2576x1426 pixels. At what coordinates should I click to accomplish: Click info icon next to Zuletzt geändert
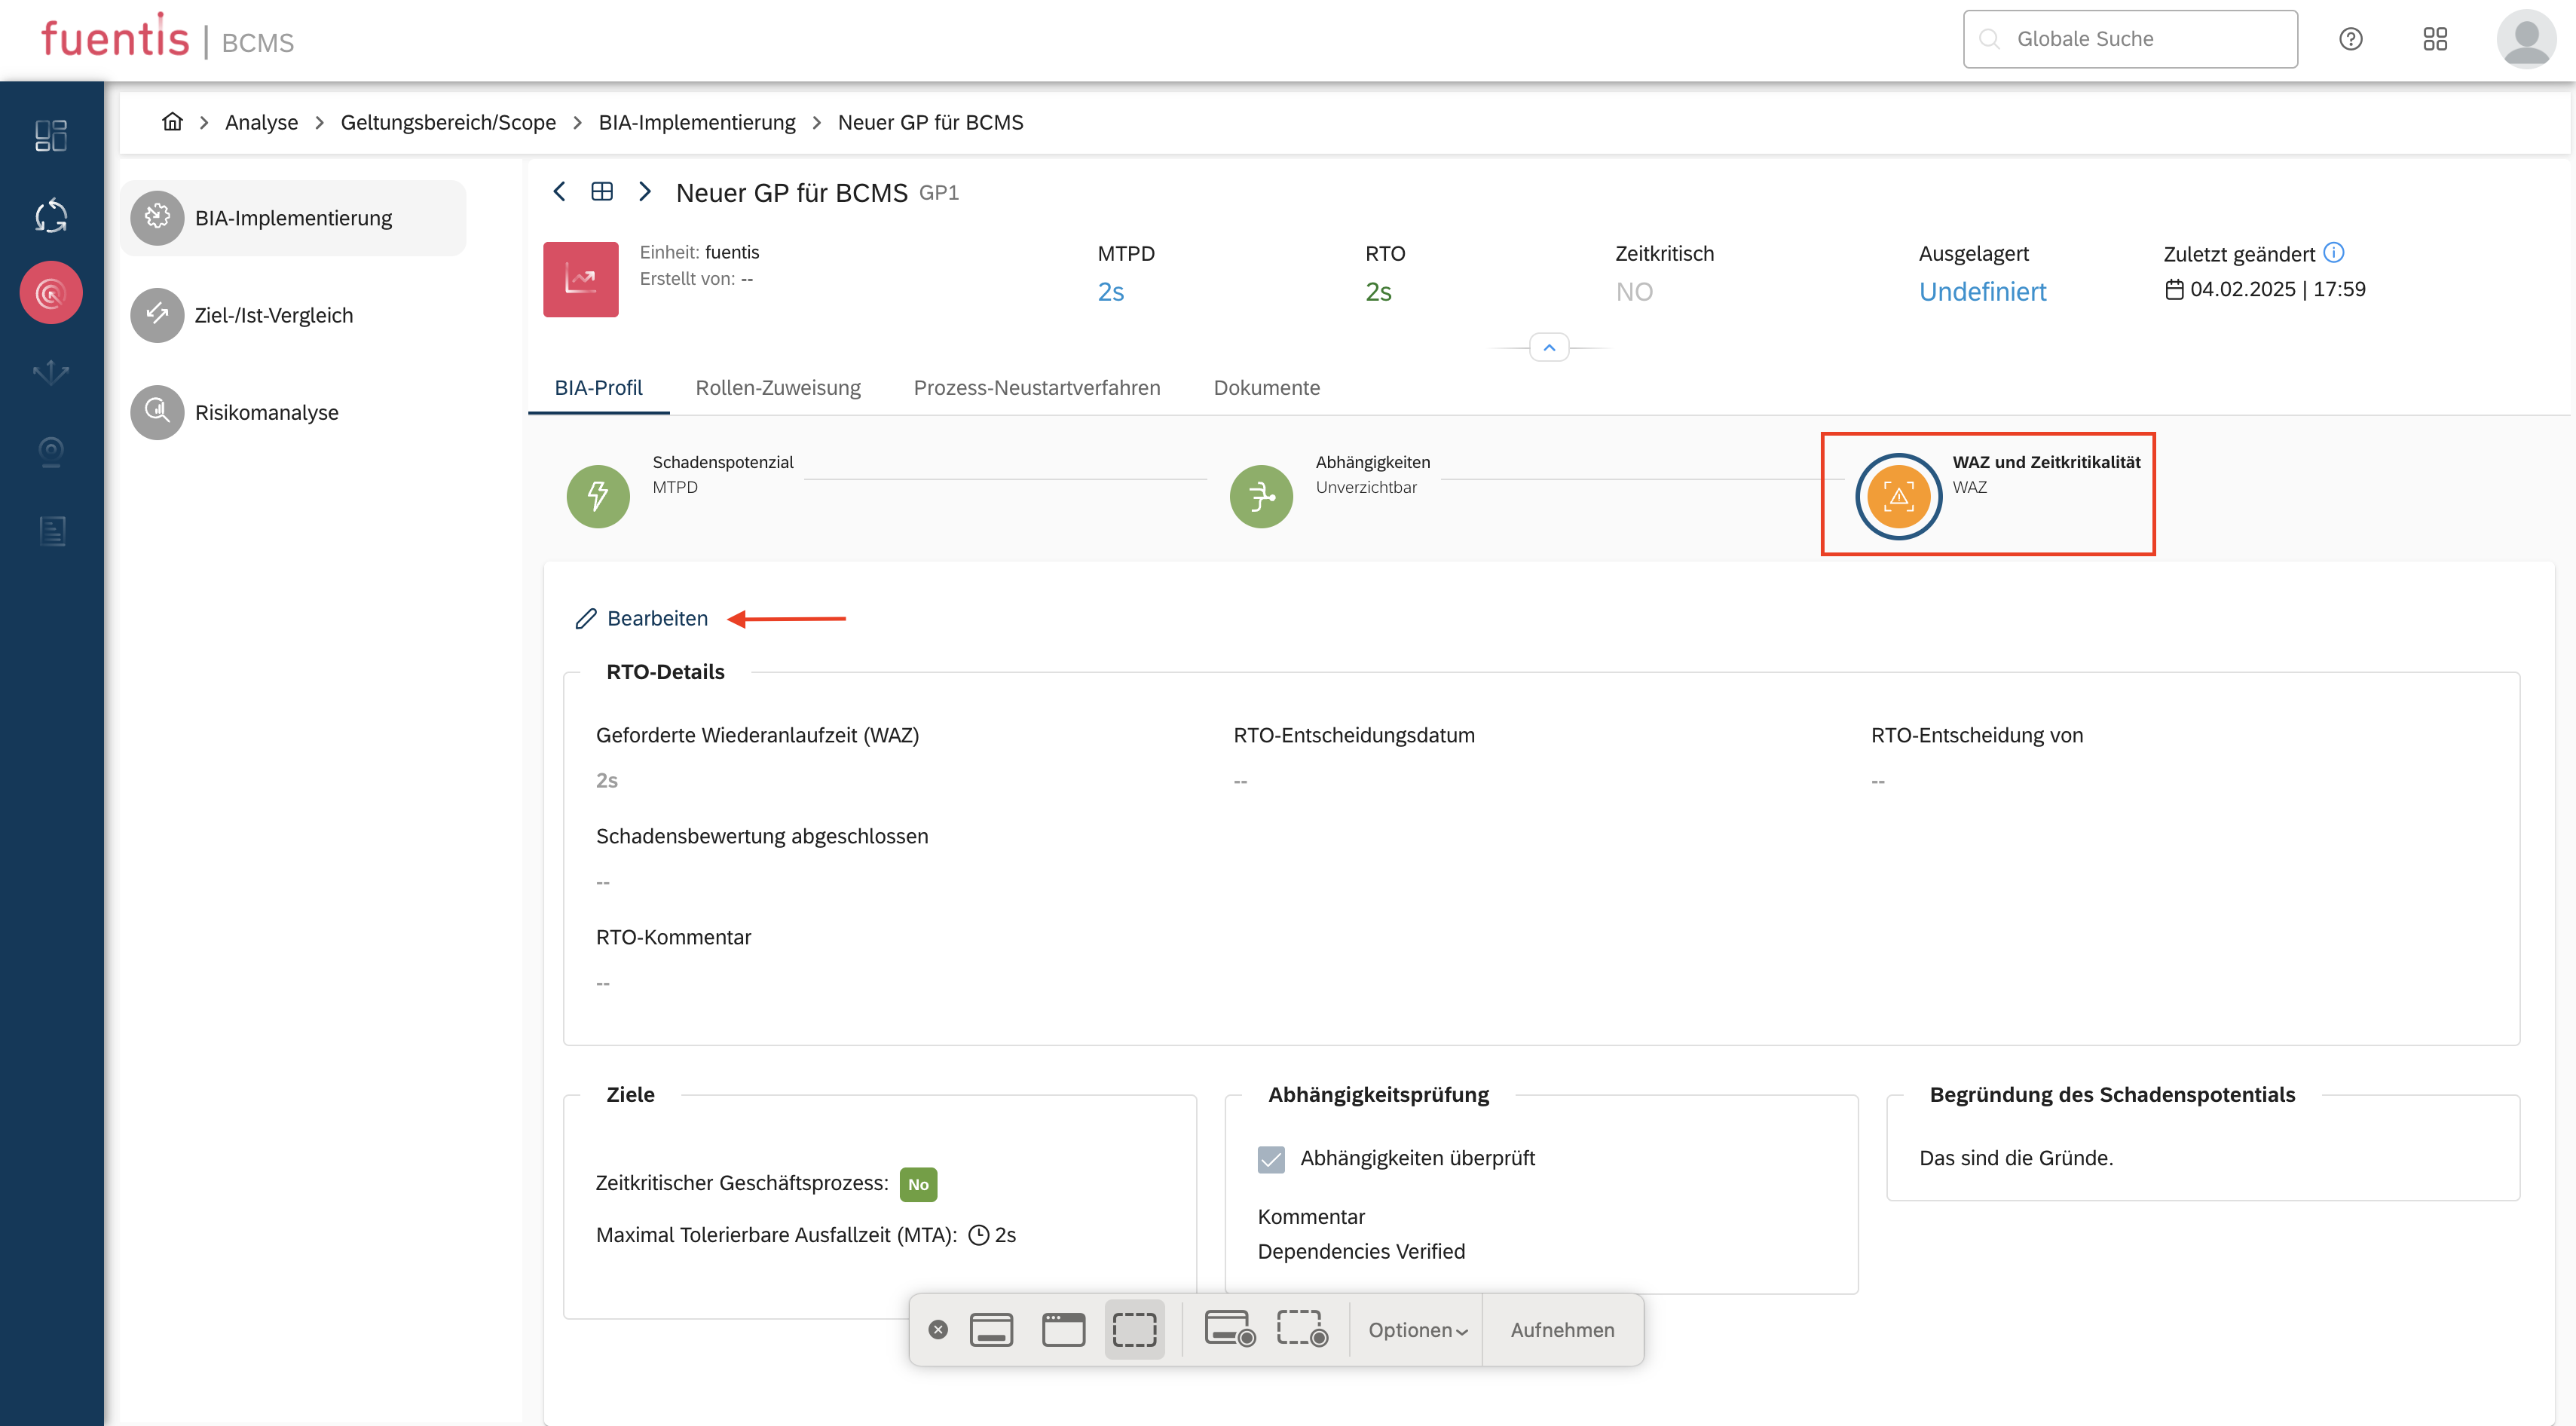[x=2333, y=252]
